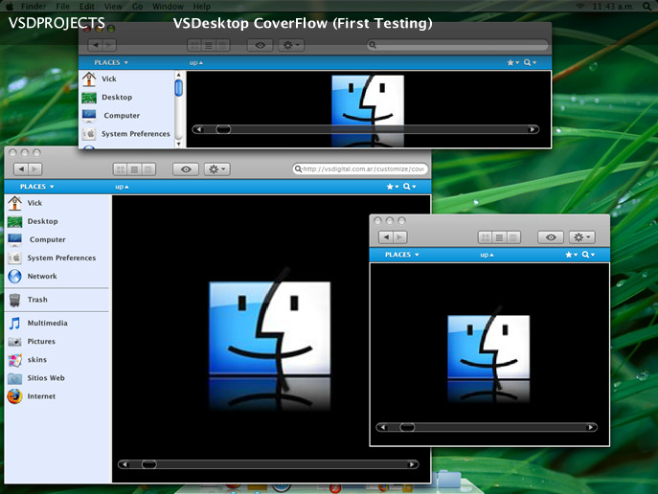Open the Finder menu in the menu bar
658x494 pixels.
click(x=34, y=7)
